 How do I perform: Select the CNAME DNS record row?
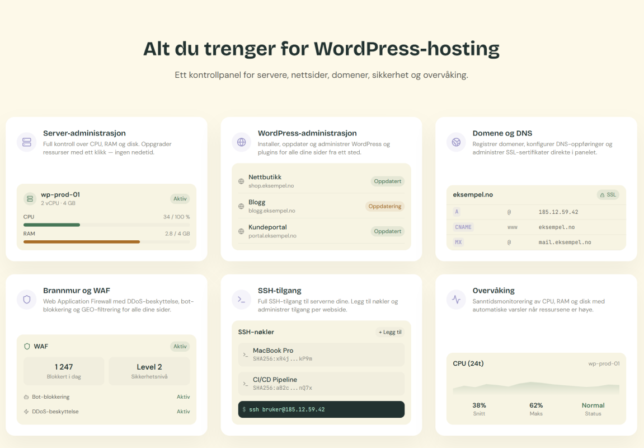[x=535, y=227]
